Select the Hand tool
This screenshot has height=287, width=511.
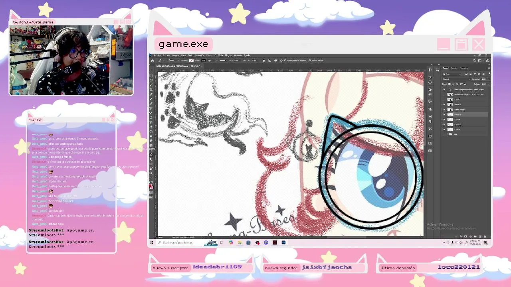pos(151,168)
